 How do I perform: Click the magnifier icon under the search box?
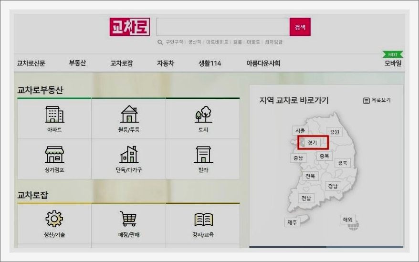[160, 42]
